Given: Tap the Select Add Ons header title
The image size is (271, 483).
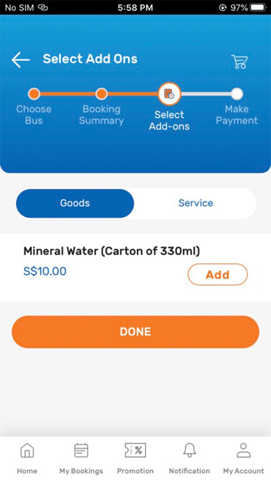Looking at the screenshot, I should point(90,59).
